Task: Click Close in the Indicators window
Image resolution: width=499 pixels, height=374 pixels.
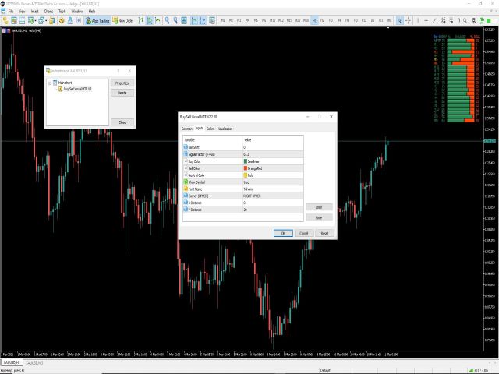Action: tap(122, 122)
